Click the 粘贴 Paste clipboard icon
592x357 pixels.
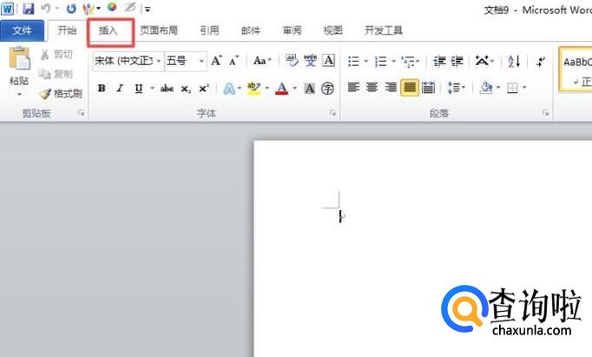coord(19,58)
